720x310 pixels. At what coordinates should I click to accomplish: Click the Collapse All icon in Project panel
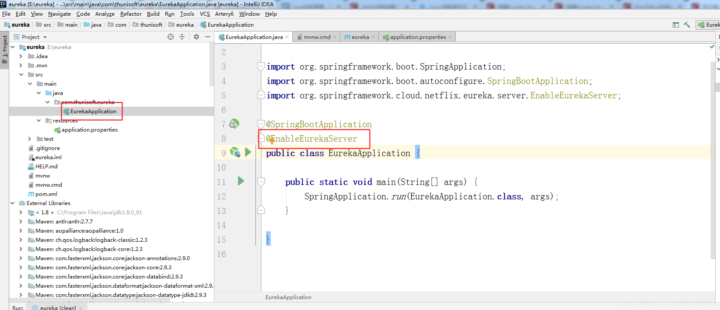pos(182,37)
